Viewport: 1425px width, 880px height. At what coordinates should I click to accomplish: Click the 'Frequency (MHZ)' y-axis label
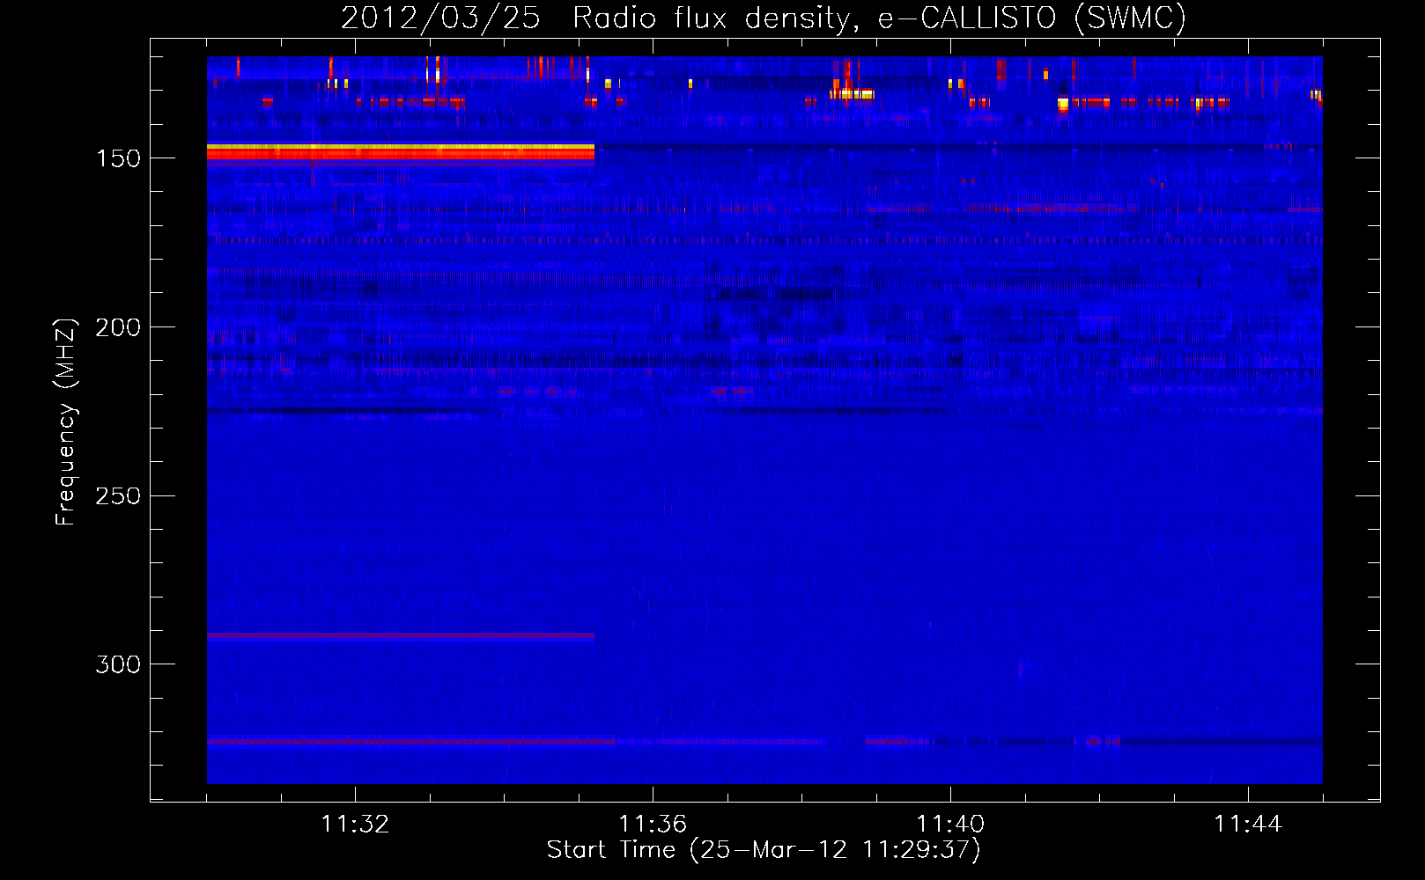(x=65, y=422)
